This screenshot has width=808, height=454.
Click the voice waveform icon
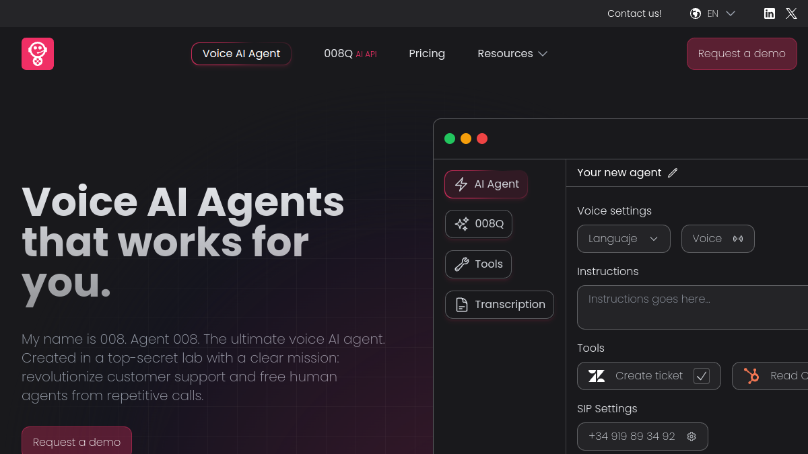(738, 239)
